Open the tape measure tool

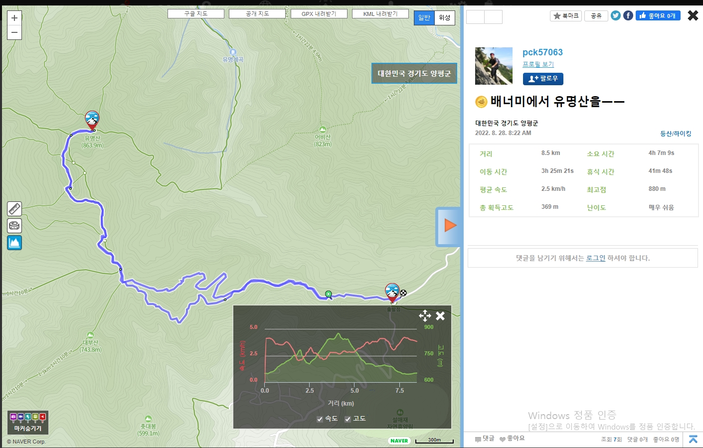click(14, 225)
